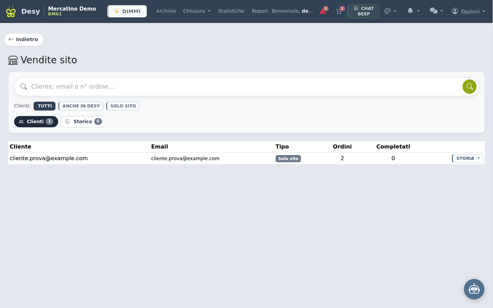Screen dimensions: 493x308
Task: Go back with the Indietro button
Action: 24,39
